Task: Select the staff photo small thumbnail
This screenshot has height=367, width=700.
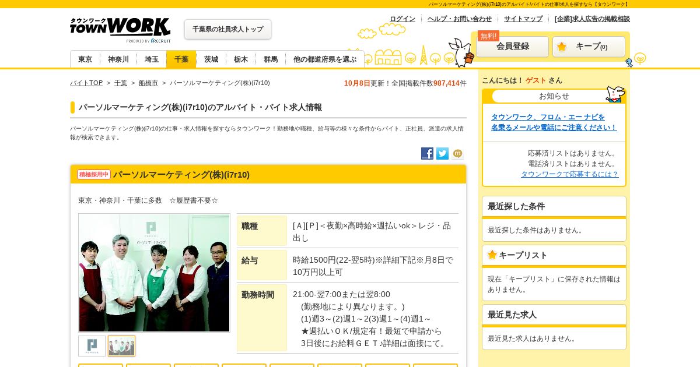Action: [121, 346]
